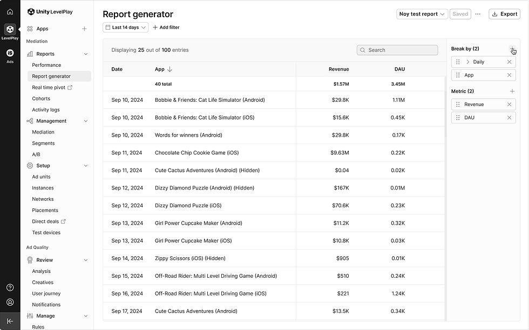Open Mediation under Management

(x=43, y=132)
